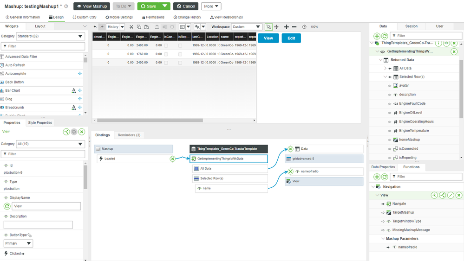Toggle isRep... checkbox in first grid row
464x261 pixels.
point(180,45)
